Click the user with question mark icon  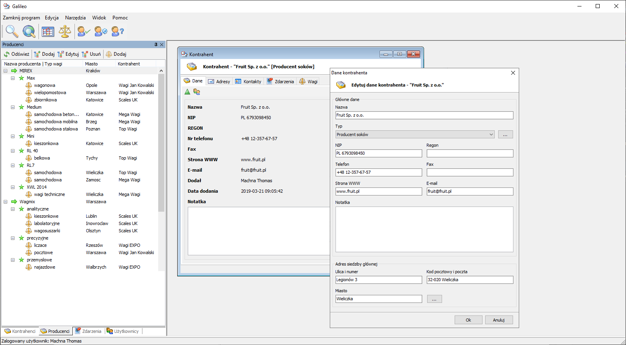pyautogui.click(x=118, y=31)
